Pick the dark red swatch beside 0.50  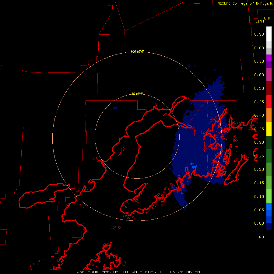[269, 88]
